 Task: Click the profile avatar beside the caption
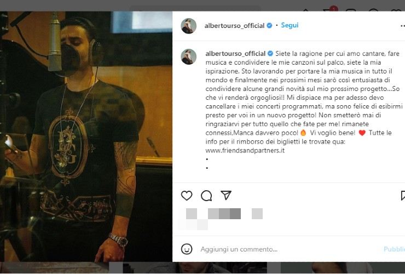pos(189,56)
